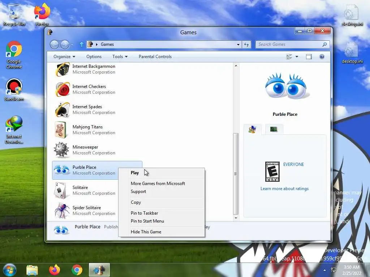370x277 pixels.
Task: Open the recent pages dropdown arrow
Action: click(x=72, y=44)
